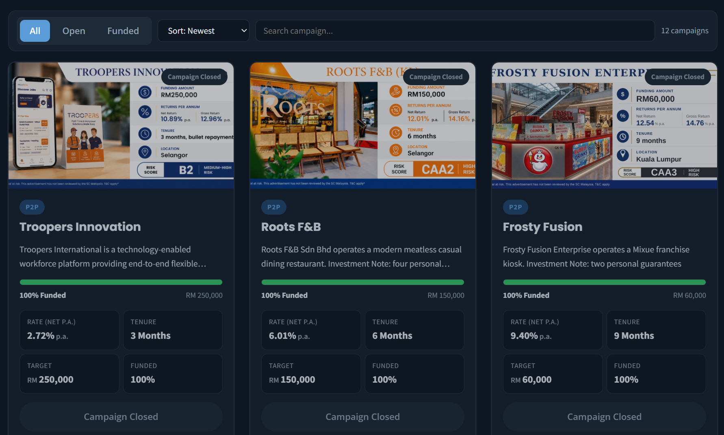Click the Roots F&B Sdn Bhd description text
This screenshot has height=435, width=724.
(x=362, y=256)
